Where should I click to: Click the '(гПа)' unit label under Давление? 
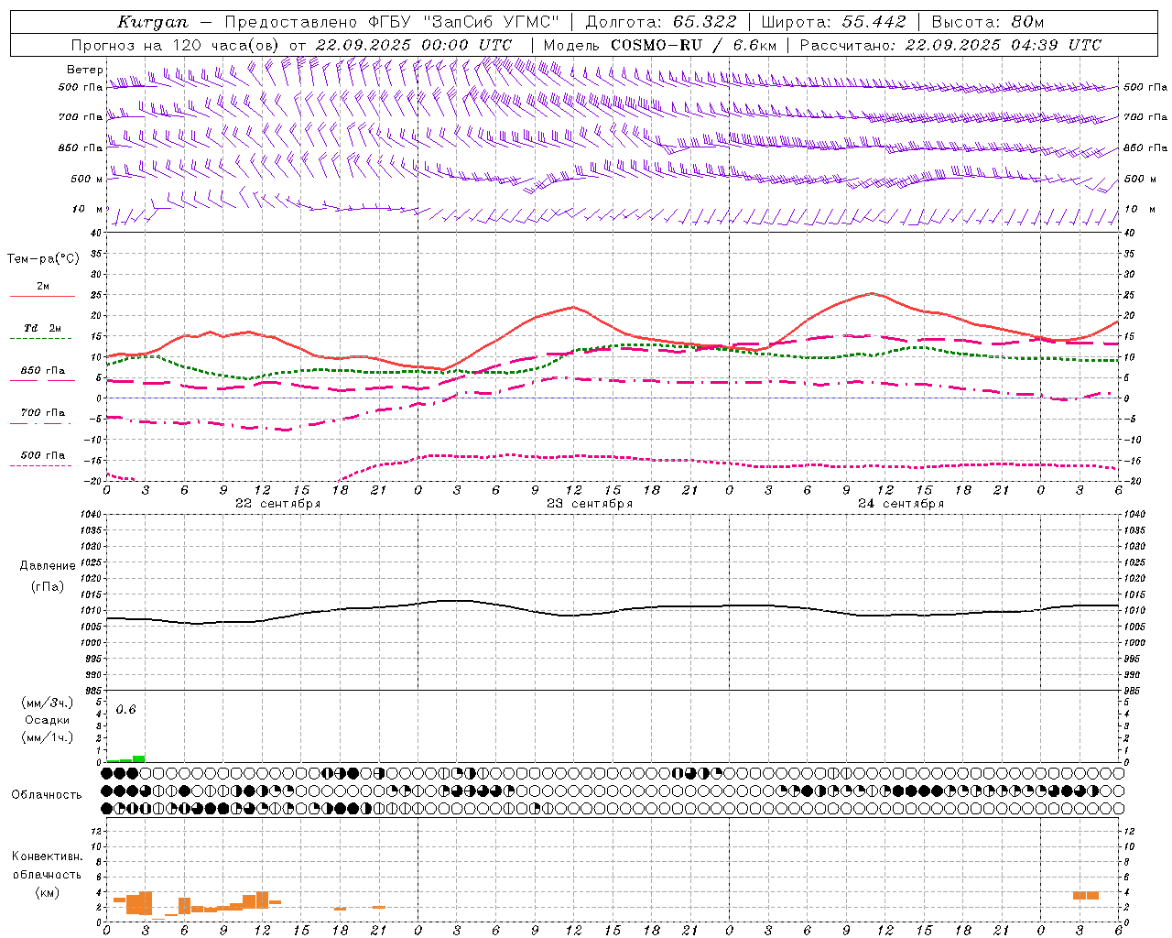[48, 587]
